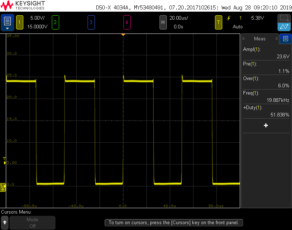Select the waveform touch mode icon
This screenshot has width=292, height=230.
tap(284, 27)
